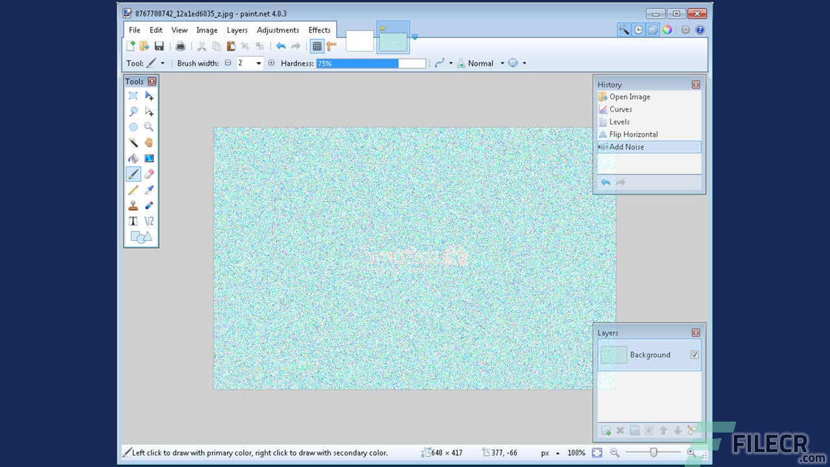Open the Brush width dropdown

[x=257, y=63]
